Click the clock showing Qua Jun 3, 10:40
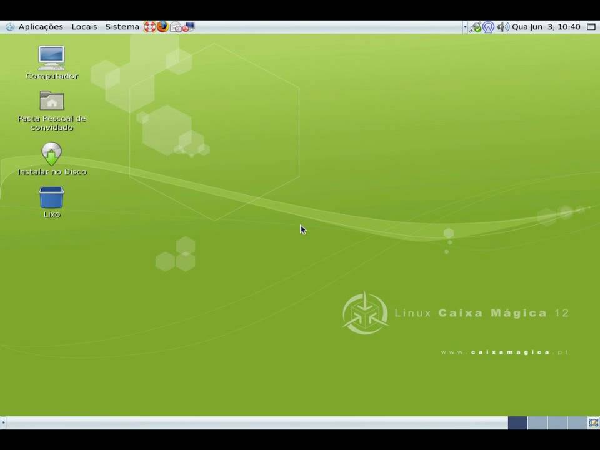This screenshot has width=600, height=450. [x=546, y=27]
